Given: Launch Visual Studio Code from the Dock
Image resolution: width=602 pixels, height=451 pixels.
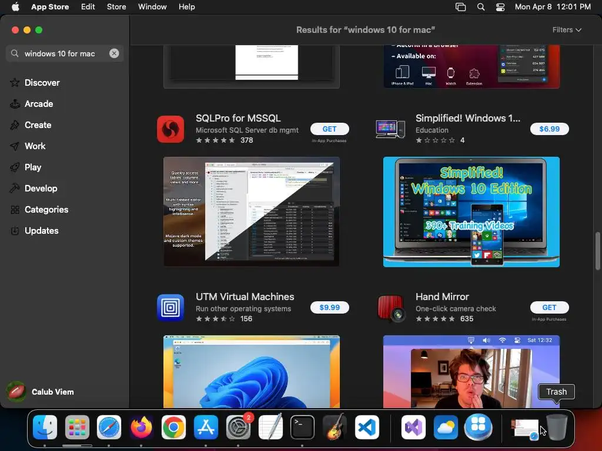Looking at the screenshot, I should [x=367, y=427].
